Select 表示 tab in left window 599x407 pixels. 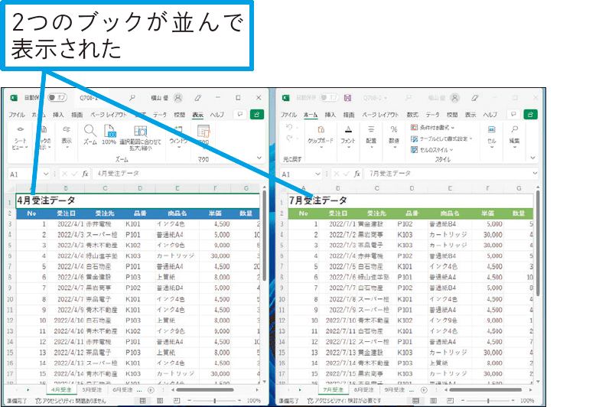click(198, 115)
